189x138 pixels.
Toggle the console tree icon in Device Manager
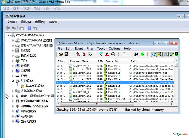tap(22, 28)
